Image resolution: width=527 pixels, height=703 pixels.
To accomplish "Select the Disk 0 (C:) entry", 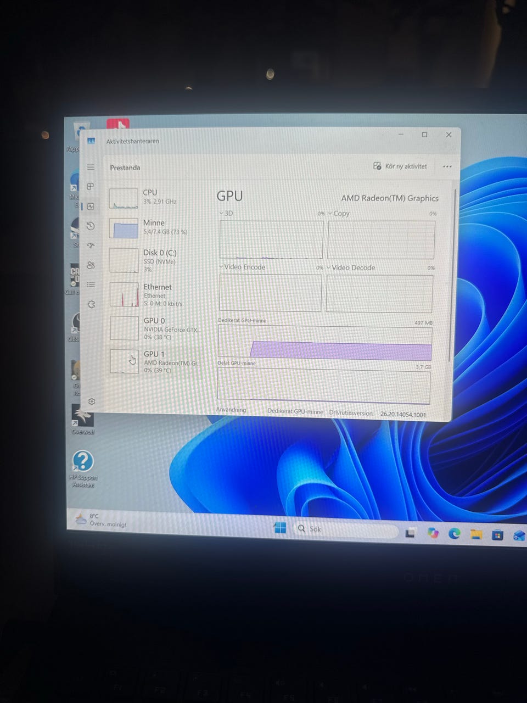I will [156, 260].
